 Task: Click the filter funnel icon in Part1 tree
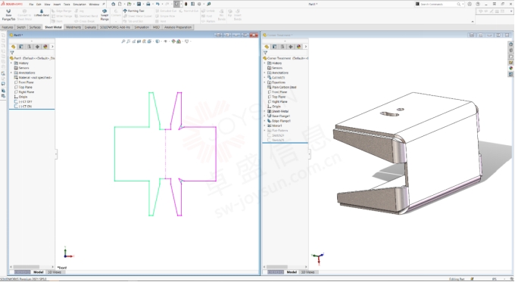pos(12,52)
